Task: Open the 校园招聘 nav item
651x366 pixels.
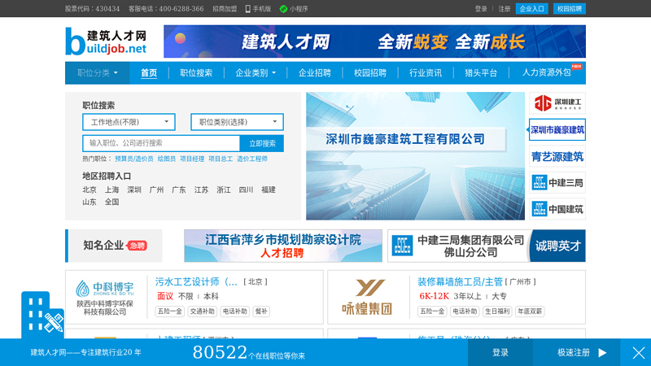Action: click(370, 73)
